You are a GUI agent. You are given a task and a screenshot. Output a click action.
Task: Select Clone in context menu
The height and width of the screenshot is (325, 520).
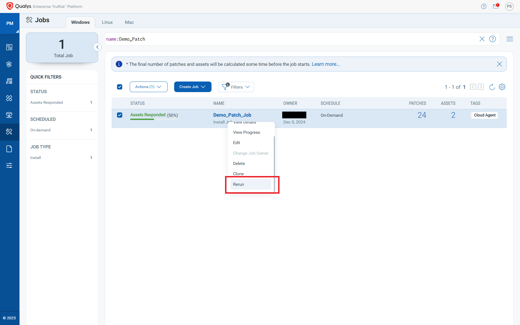[251, 174]
